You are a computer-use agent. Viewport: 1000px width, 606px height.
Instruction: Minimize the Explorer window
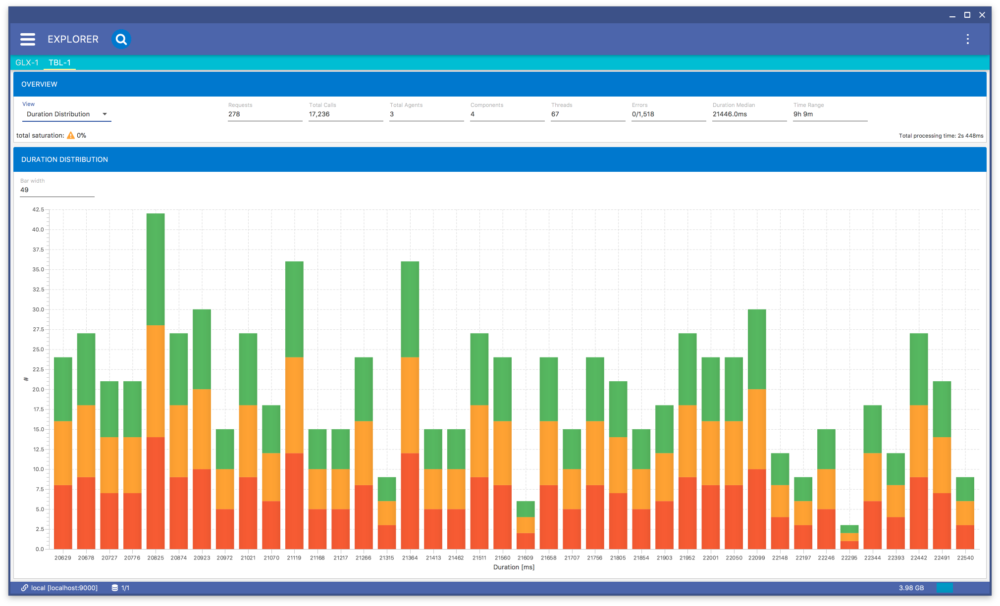952,15
